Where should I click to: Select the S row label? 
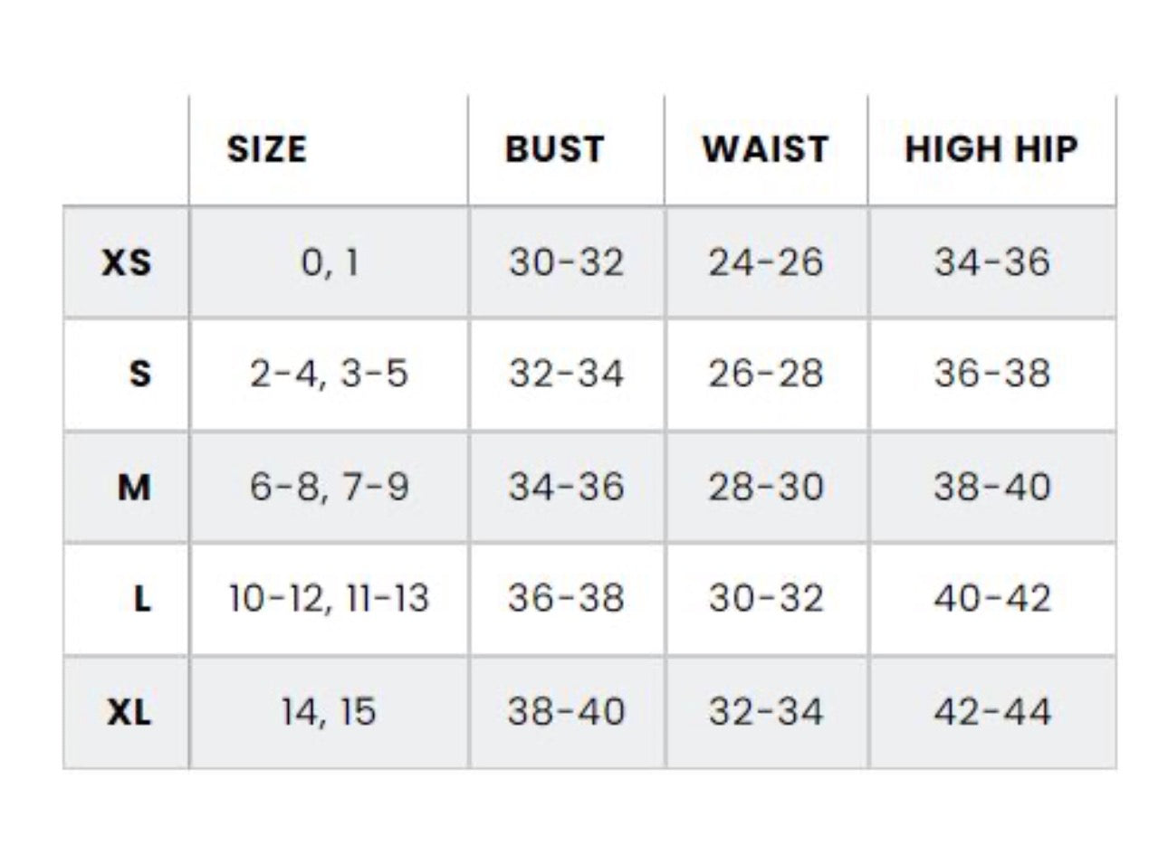click(139, 374)
